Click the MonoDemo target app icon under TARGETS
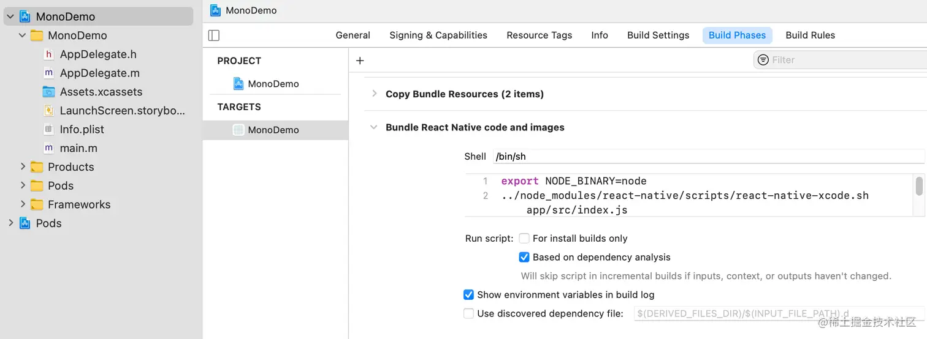Viewport: 927px width, 339px height. pos(238,130)
